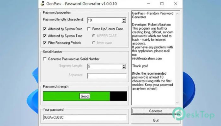The image size is (221, 126).
Task: Decrease Segment Length with down arrow
Action: (x=124, y=68)
